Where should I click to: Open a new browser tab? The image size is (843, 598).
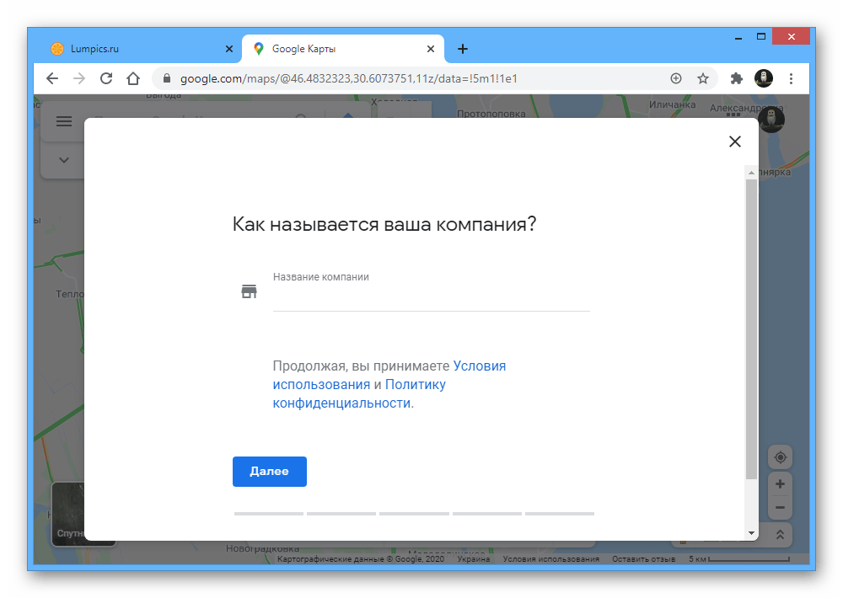pyautogui.click(x=462, y=49)
